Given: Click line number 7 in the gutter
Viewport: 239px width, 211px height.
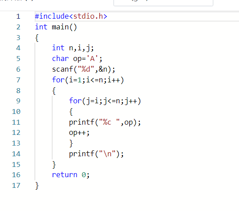Looking at the screenshot, I should 18,80.
